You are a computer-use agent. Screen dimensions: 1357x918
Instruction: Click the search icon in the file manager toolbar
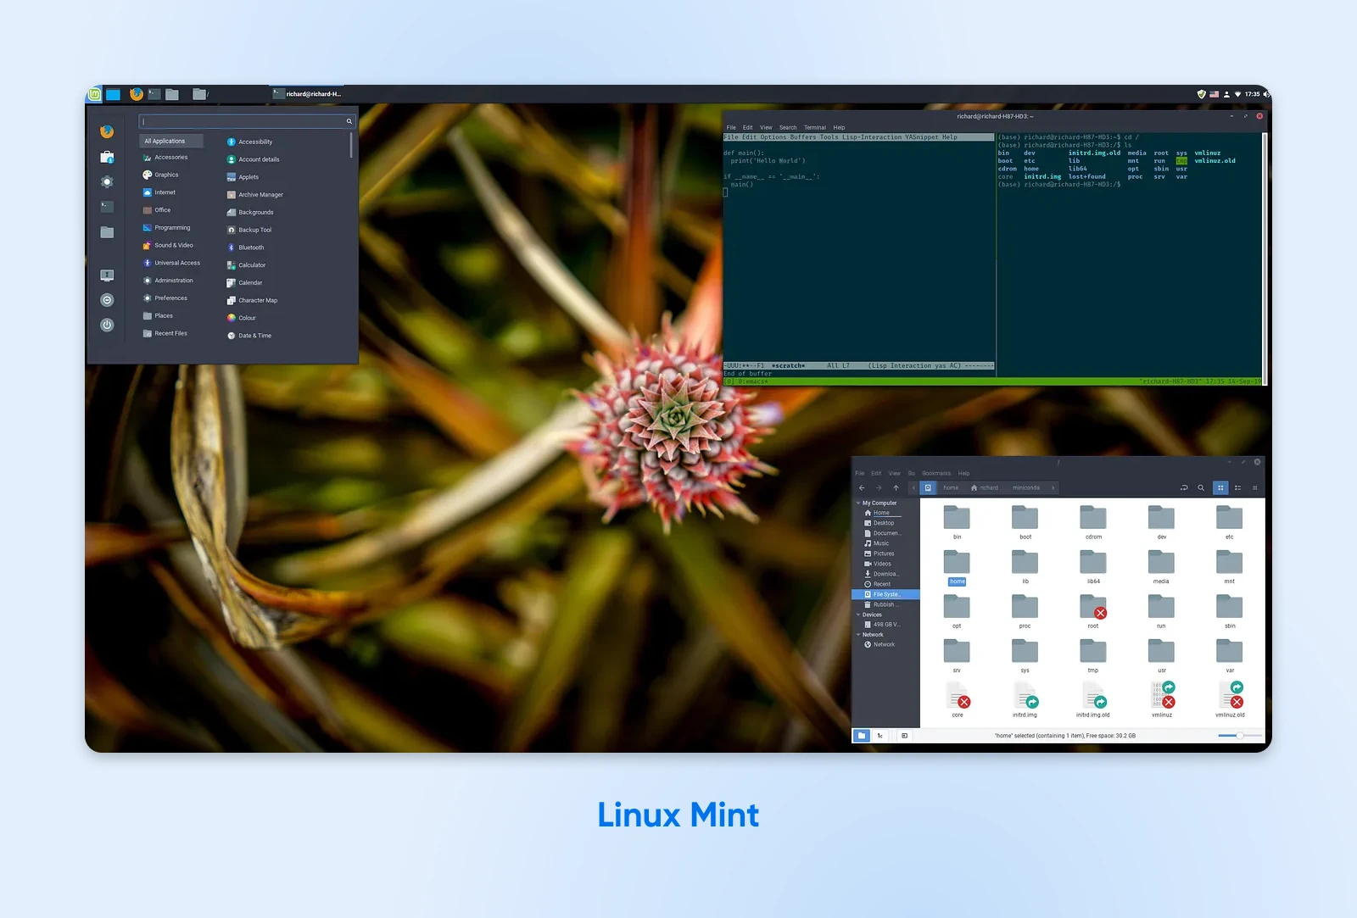pos(1201,488)
